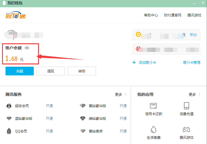Open 腾讯游戏 link in top navigation

194,15
